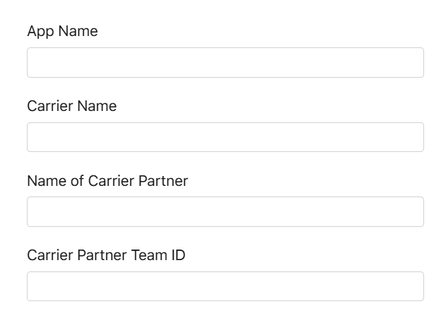Viewport: 446px width, 328px height.
Task: Activate the text box under Carrier Name
Action: click(225, 137)
